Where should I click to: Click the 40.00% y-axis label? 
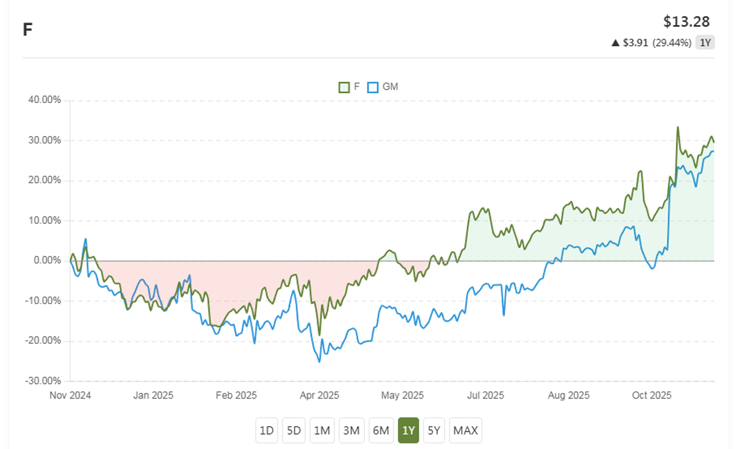[x=44, y=101]
